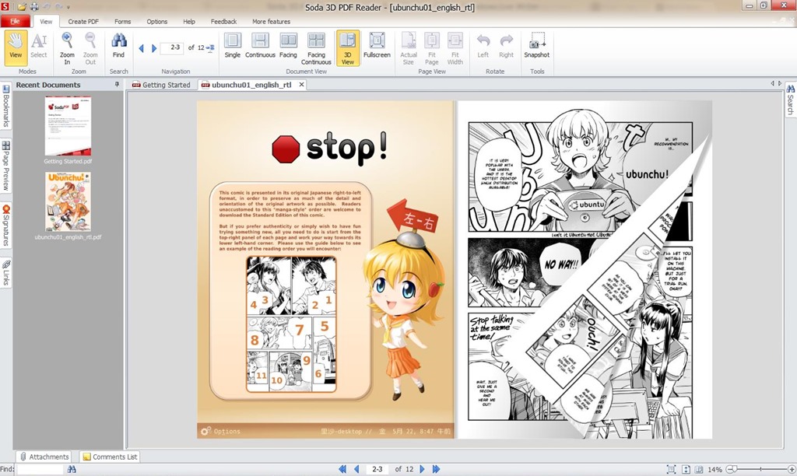Image resolution: width=797 pixels, height=476 pixels.
Task: Click the status bar page number field
Action: click(x=377, y=470)
